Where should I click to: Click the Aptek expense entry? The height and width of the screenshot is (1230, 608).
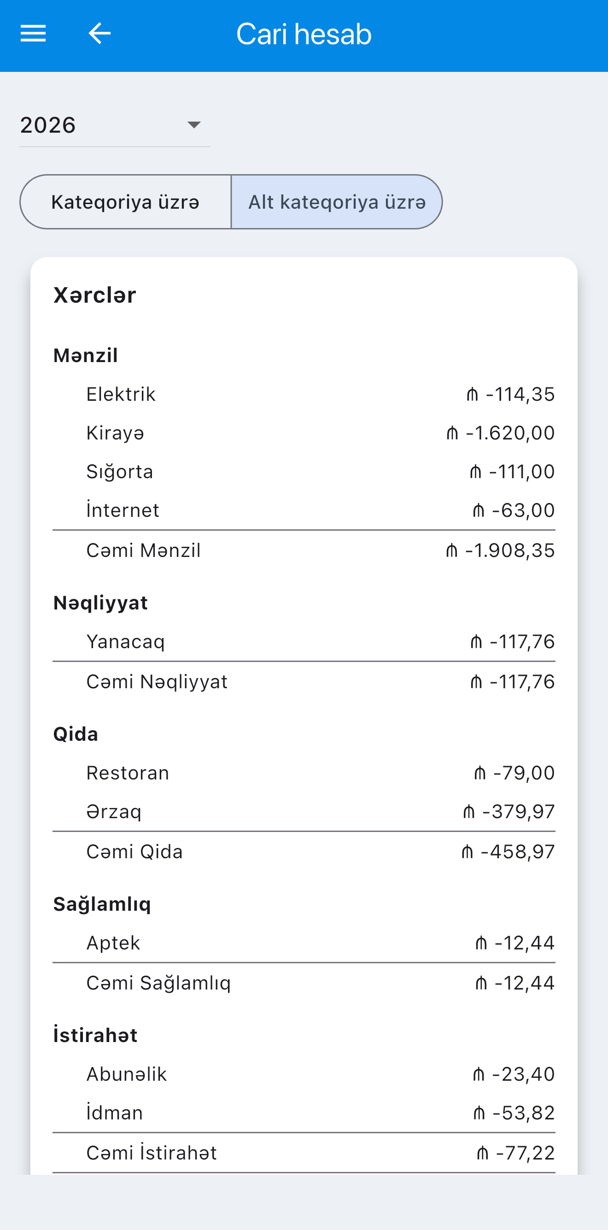point(304,943)
